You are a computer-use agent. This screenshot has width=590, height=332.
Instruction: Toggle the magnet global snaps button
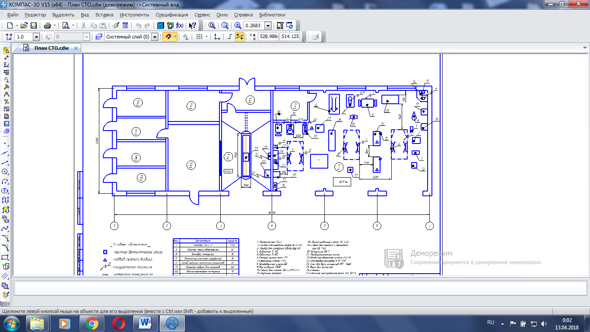click(168, 37)
